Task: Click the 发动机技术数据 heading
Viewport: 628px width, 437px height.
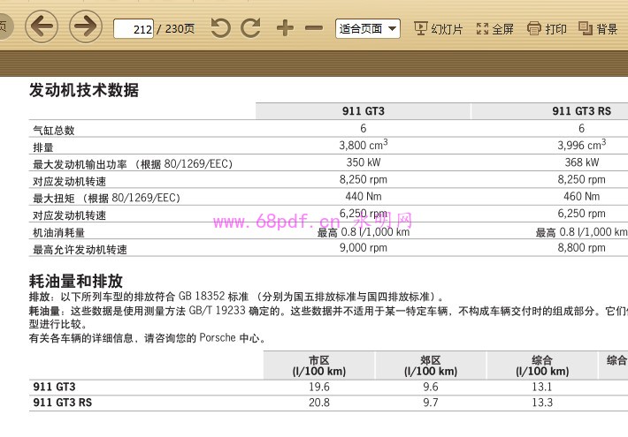Action: click(x=84, y=90)
